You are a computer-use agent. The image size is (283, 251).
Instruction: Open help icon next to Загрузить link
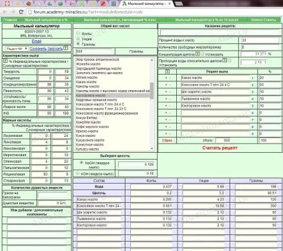point(65,48)
